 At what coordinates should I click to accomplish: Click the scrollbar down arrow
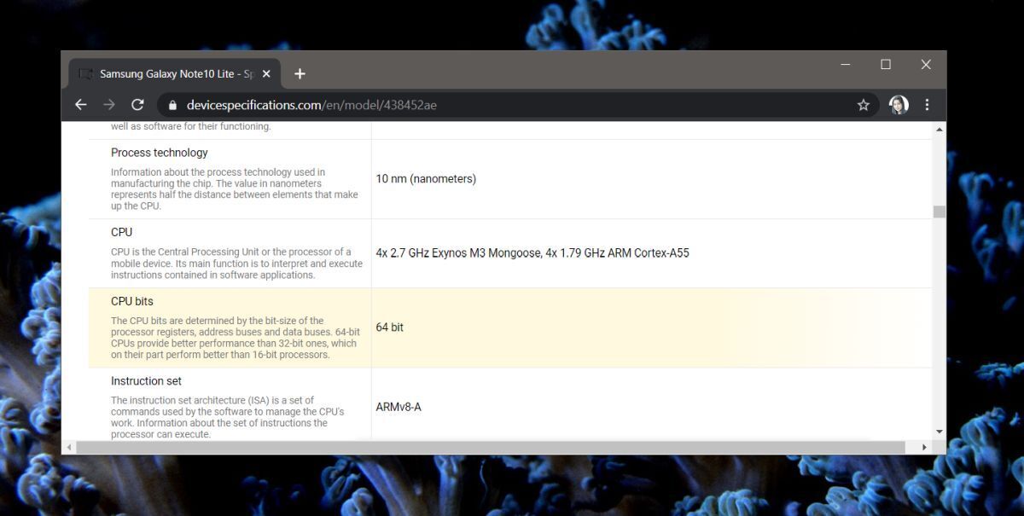pyautogui.click(x=939, y=431)
